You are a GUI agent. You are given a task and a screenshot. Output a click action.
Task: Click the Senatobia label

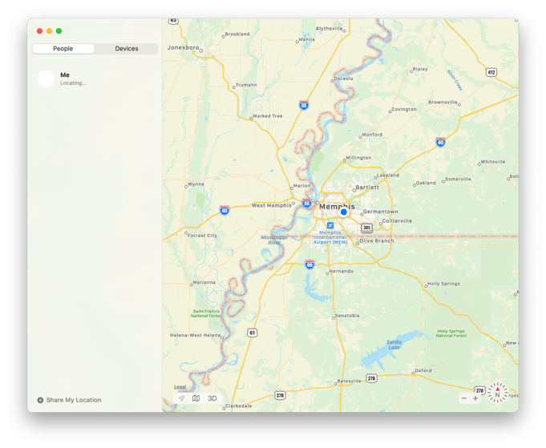(x=347, y=316)
